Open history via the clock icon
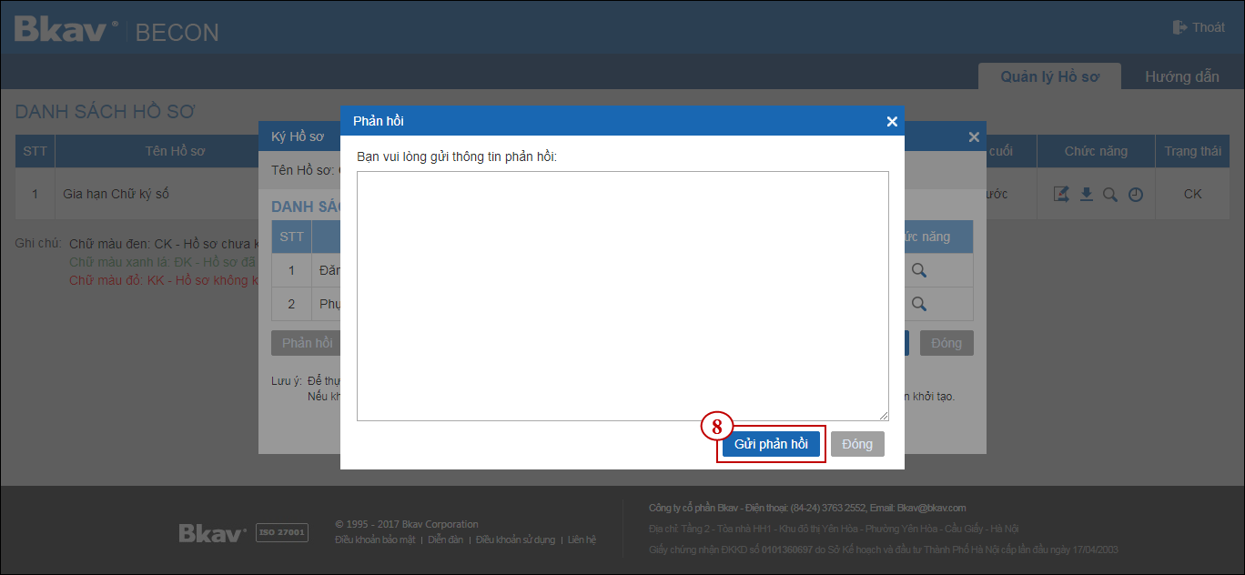This screenshot has height=575, width=1245. click(x=1136, y=194)
